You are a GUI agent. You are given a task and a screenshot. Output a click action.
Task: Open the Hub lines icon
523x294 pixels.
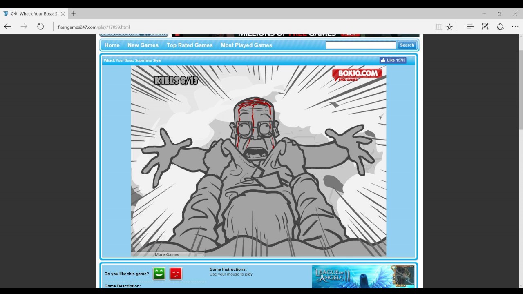[470, 27]
